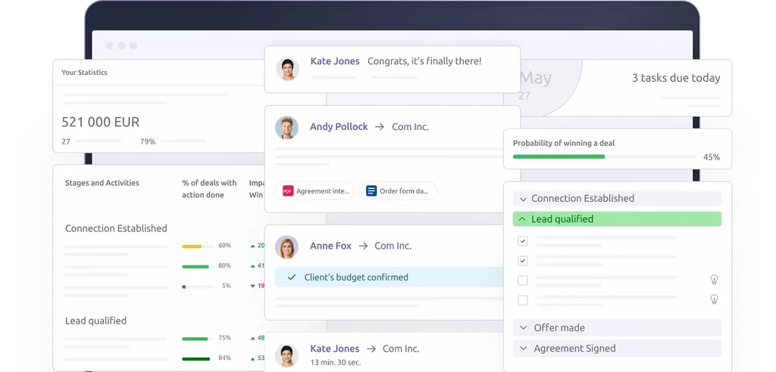
Task: Open Andy Pollock's profile picture
Action: tap(286, 128)
